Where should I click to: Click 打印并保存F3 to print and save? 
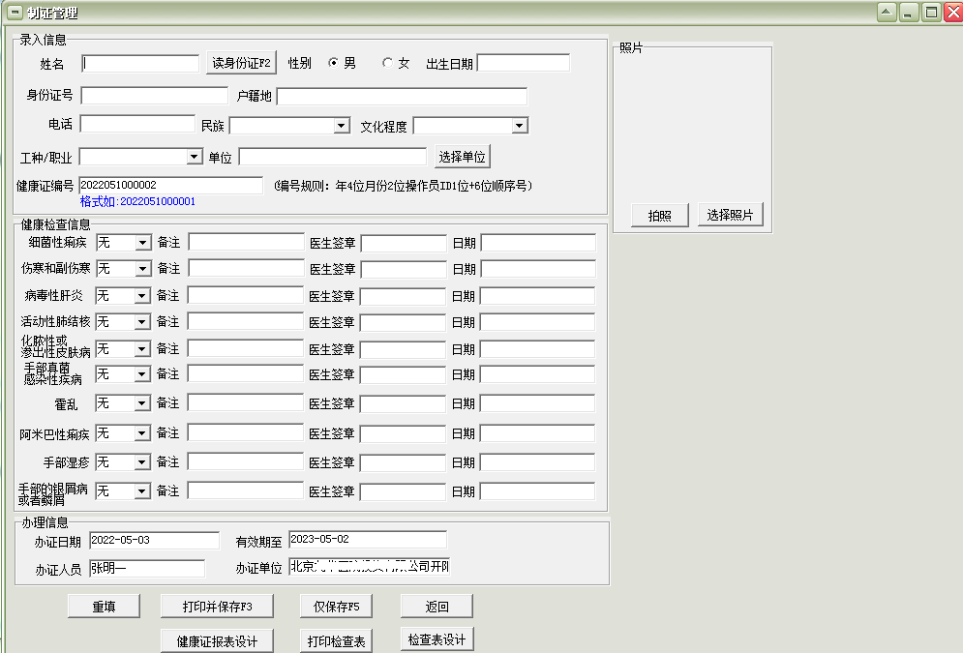[x=216, y=605]
